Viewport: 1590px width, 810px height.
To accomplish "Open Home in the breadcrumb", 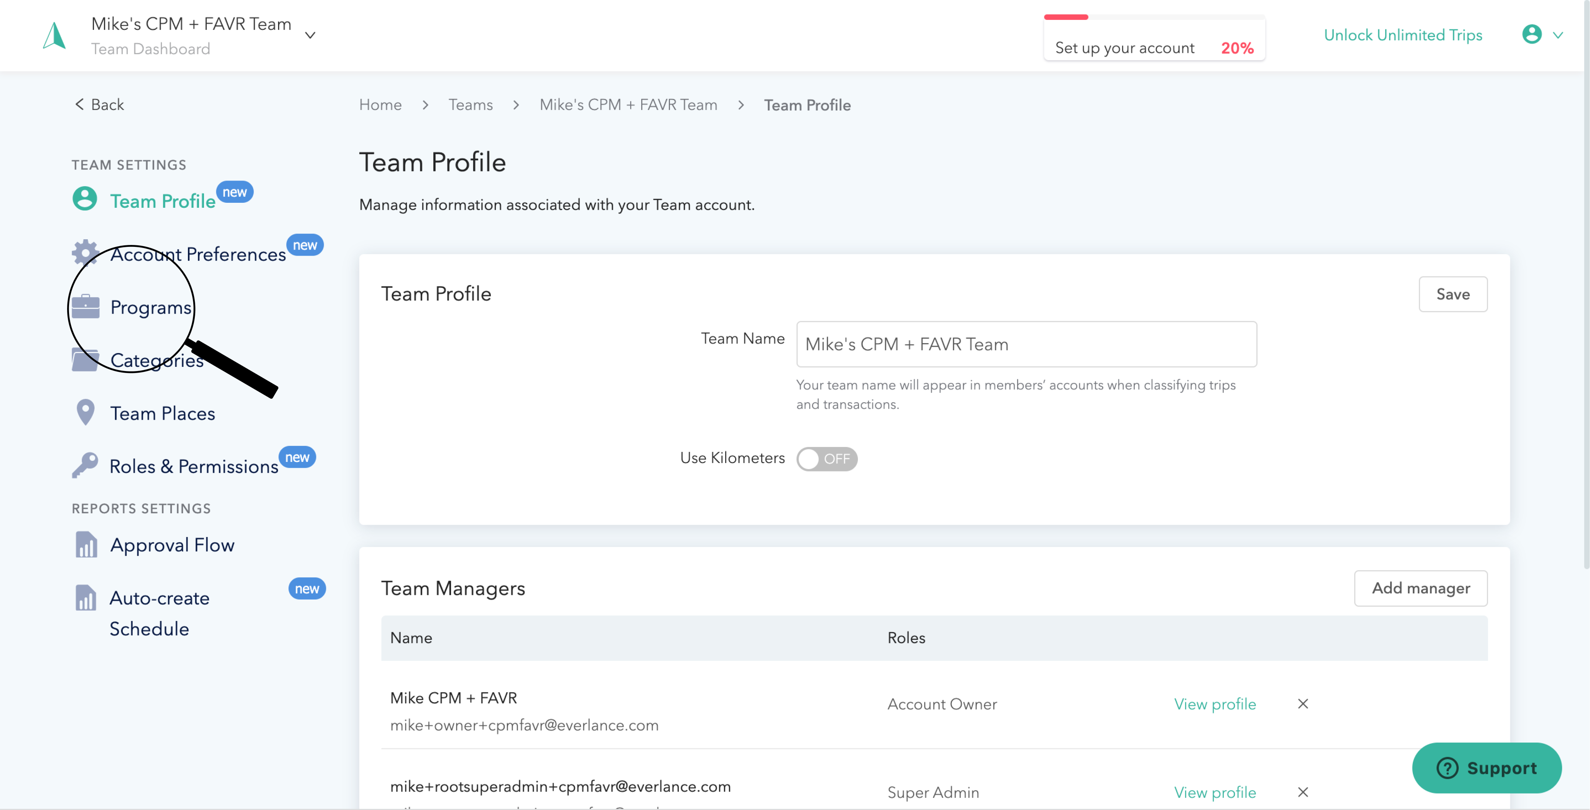I will point(380,105).
